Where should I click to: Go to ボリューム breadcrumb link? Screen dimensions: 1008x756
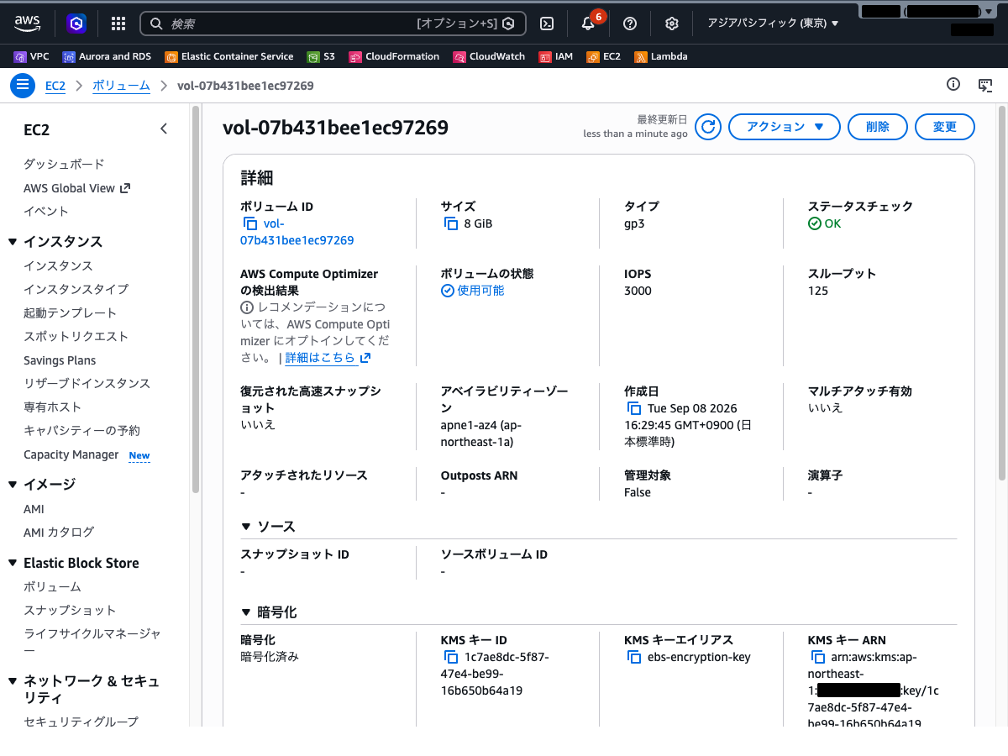point(121,86)
